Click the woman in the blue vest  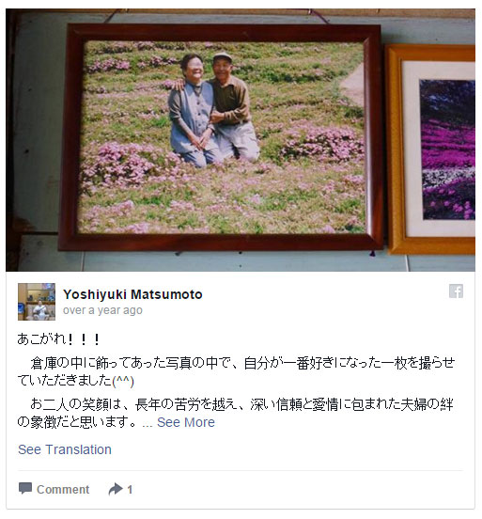tap(192, 111)
